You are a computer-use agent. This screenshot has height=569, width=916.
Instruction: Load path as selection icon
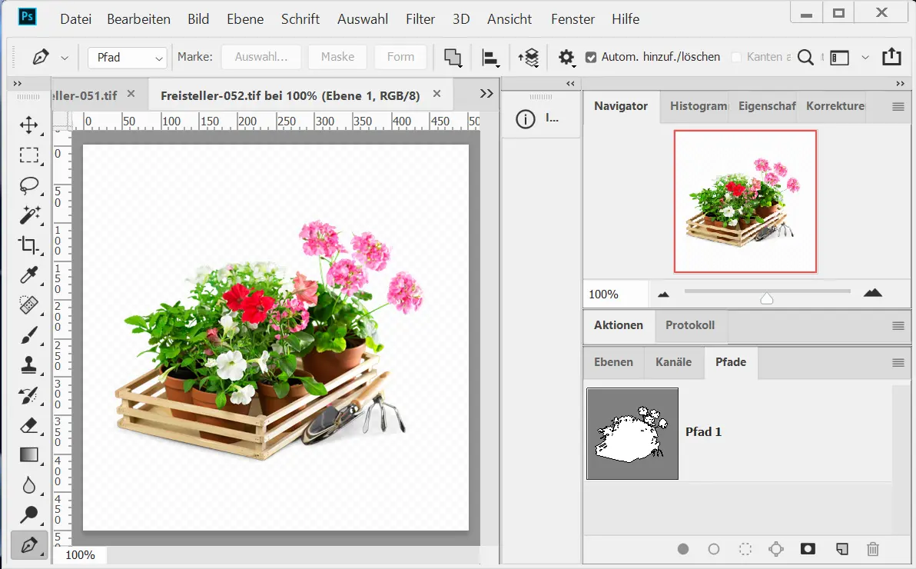click(x=745, y=549)
